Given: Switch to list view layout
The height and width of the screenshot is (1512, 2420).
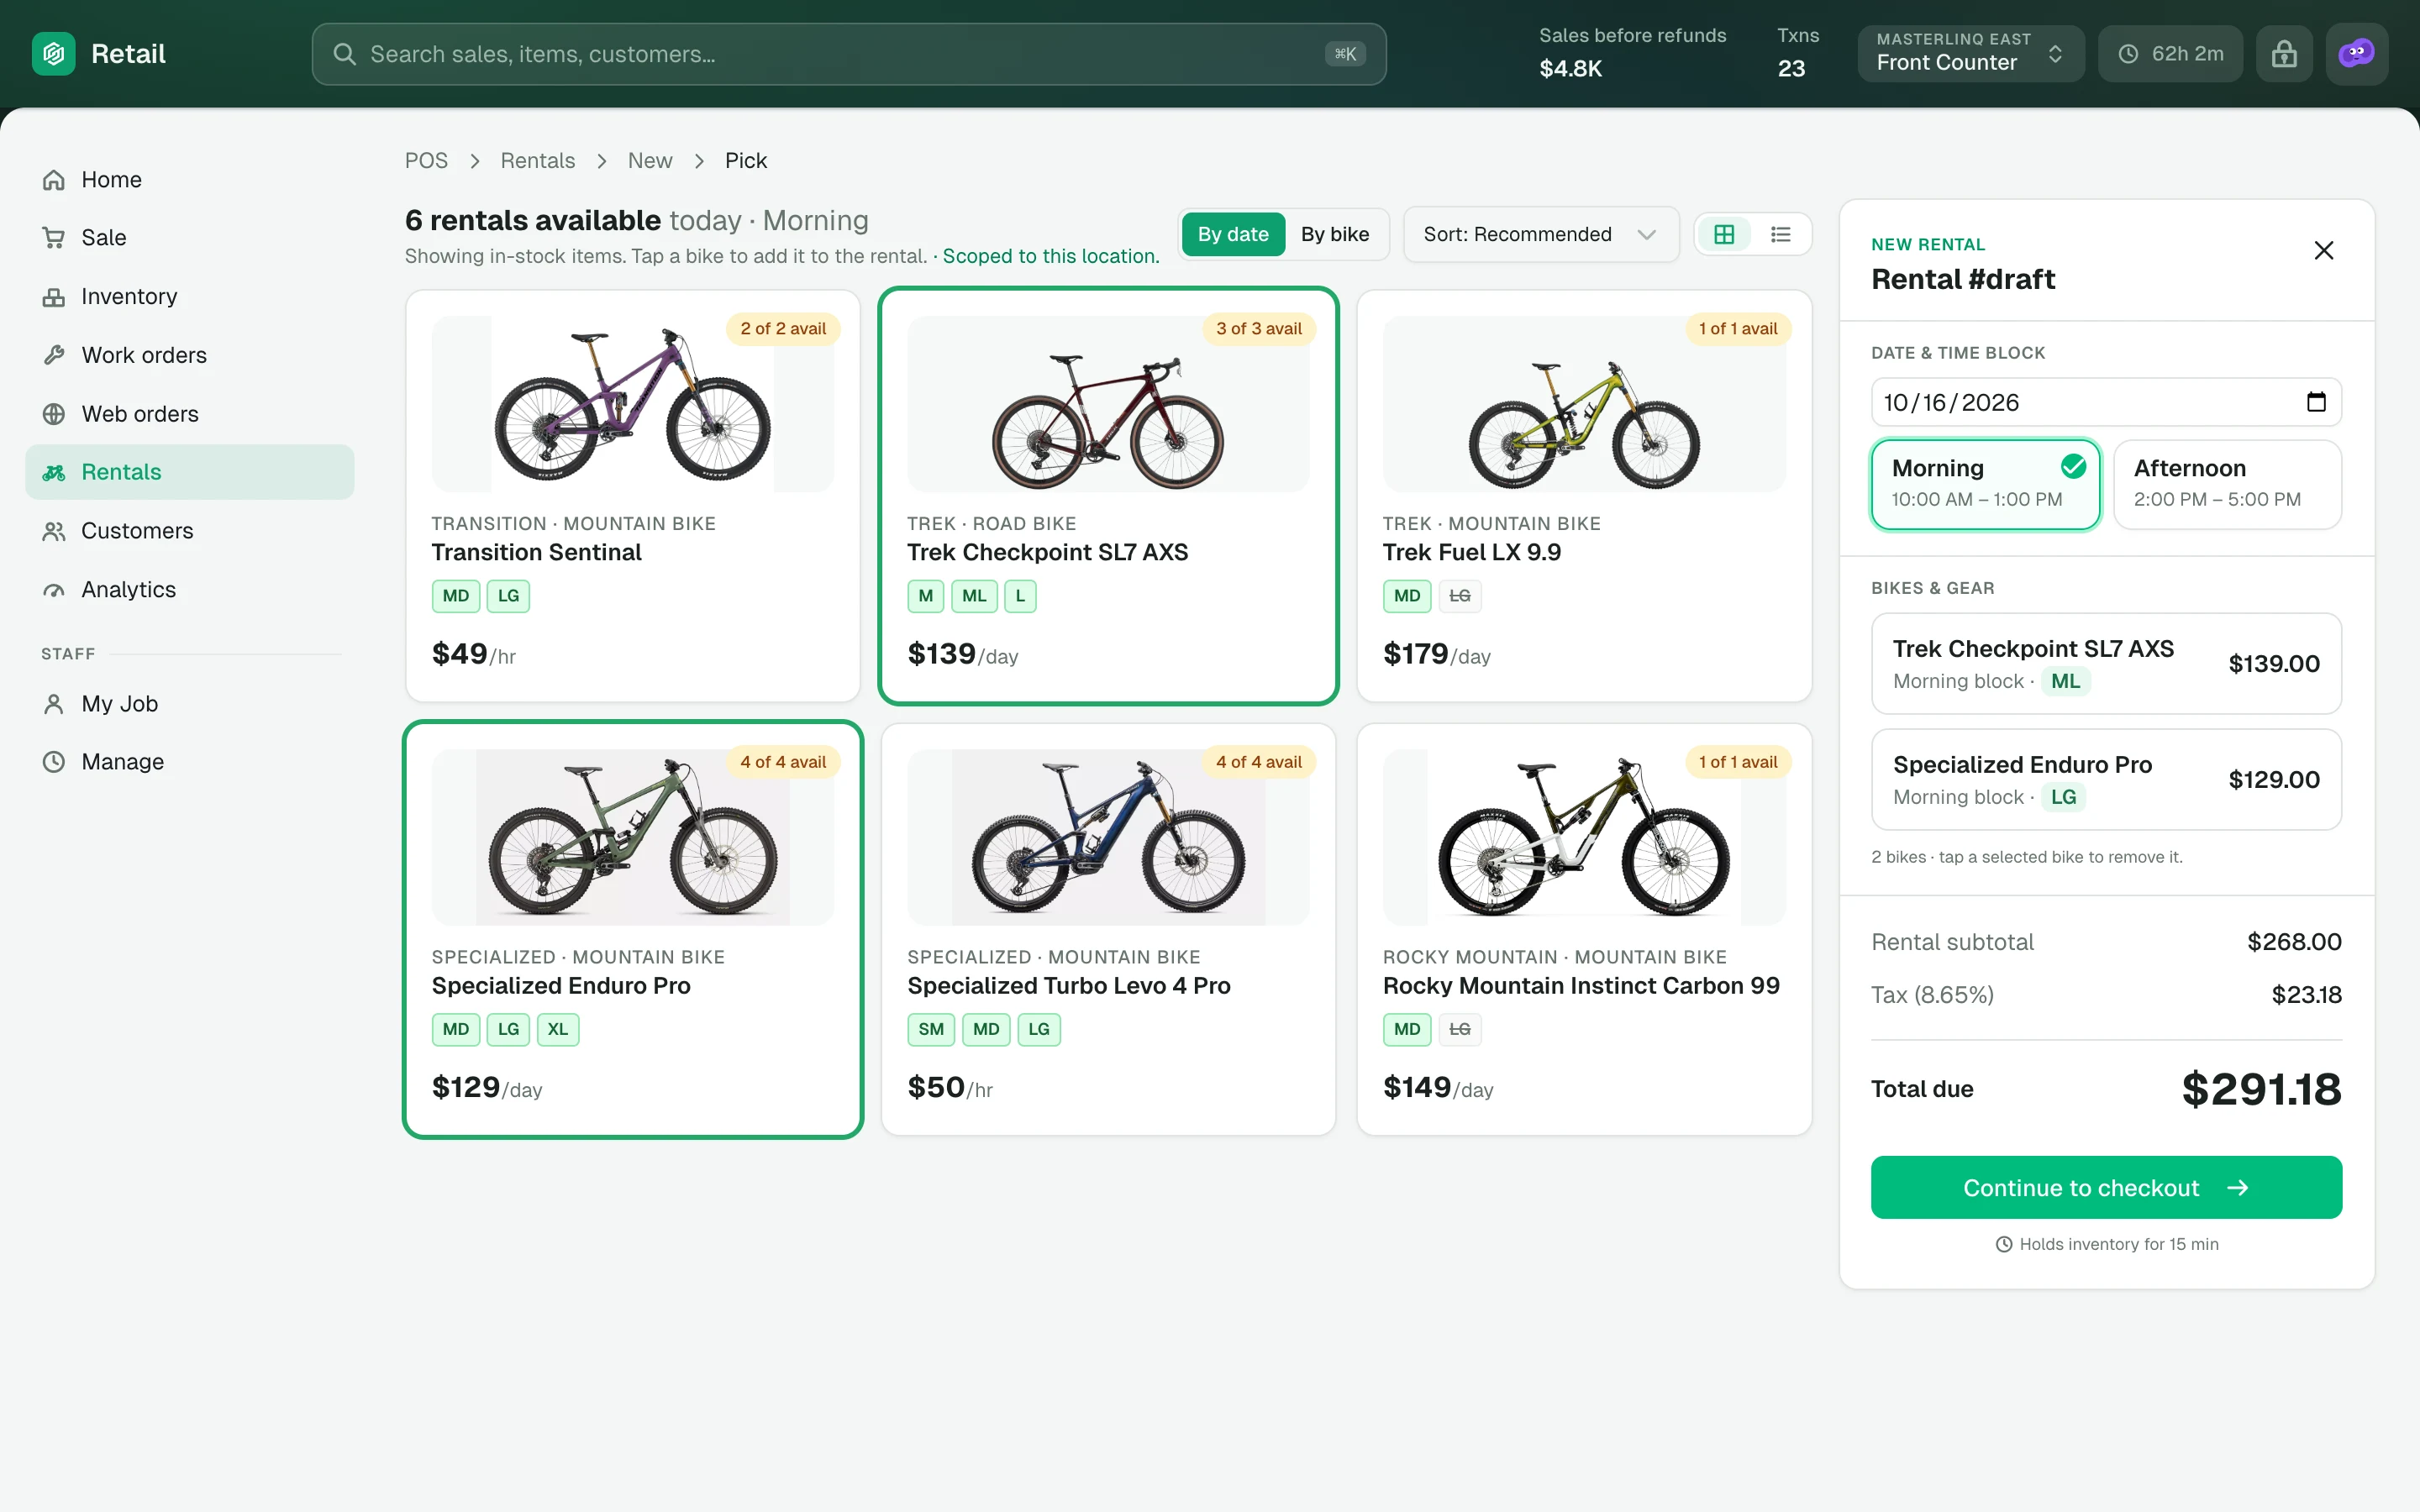Looking at the screenshot, I should coord(1780,234).
